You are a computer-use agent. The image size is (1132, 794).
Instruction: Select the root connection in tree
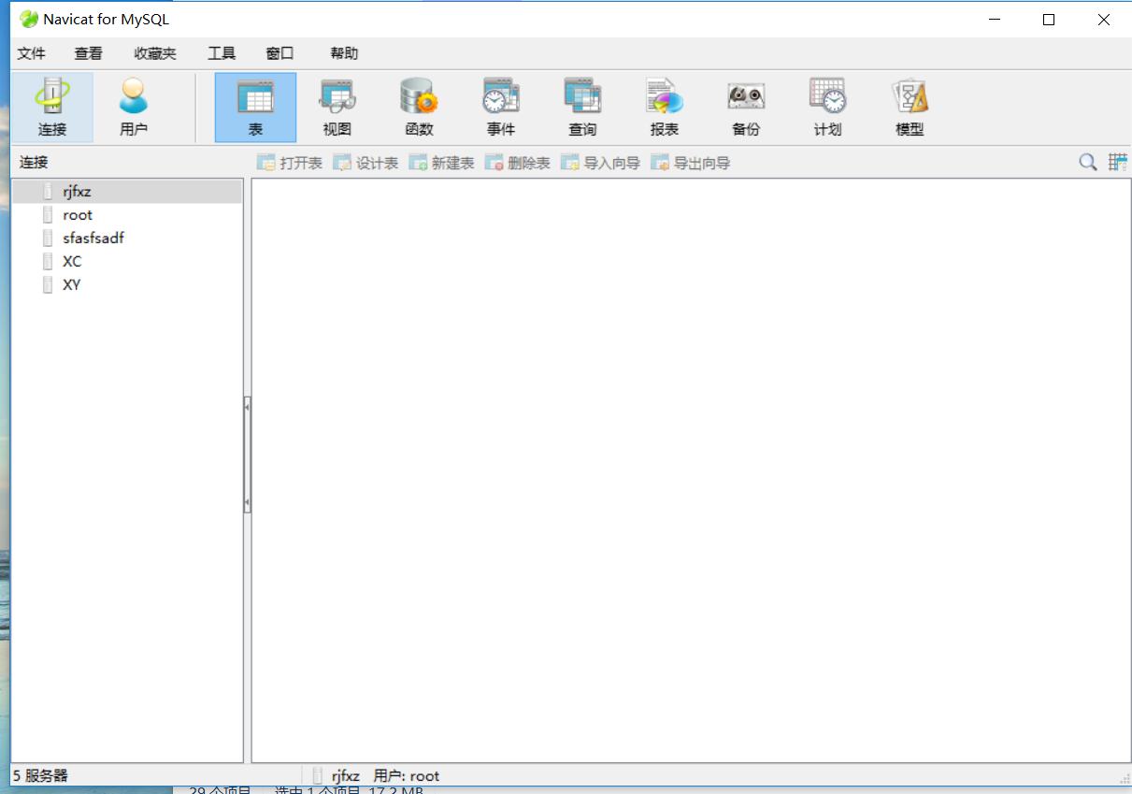(78, 215)
